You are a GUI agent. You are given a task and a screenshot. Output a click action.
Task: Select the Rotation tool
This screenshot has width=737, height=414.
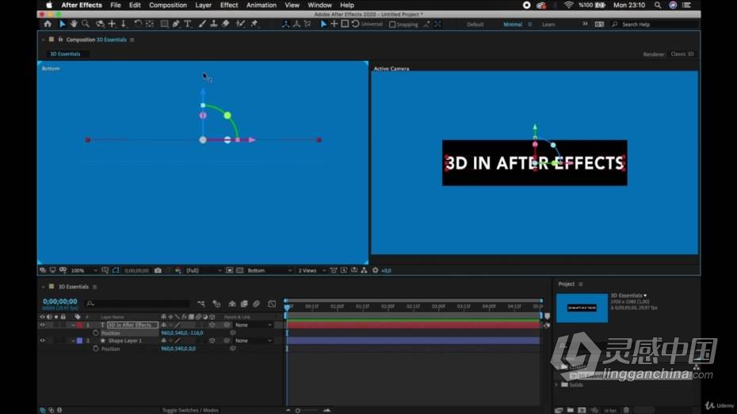coord(138,24)
